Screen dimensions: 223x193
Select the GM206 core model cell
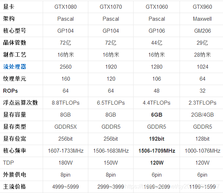point(202,31)
